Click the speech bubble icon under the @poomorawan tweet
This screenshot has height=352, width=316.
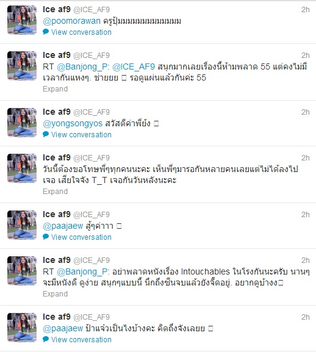46,32
